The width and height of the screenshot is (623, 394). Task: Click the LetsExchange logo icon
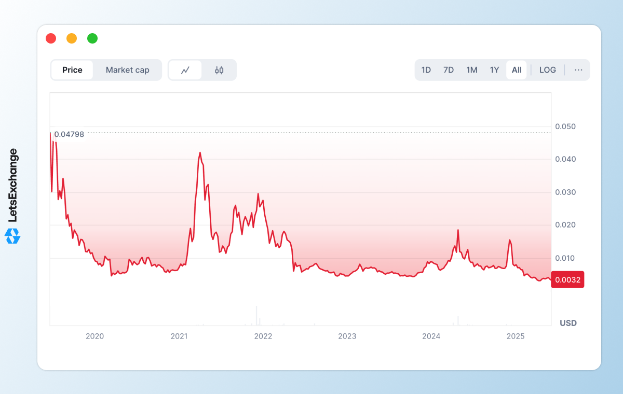[x=12, y=236]
